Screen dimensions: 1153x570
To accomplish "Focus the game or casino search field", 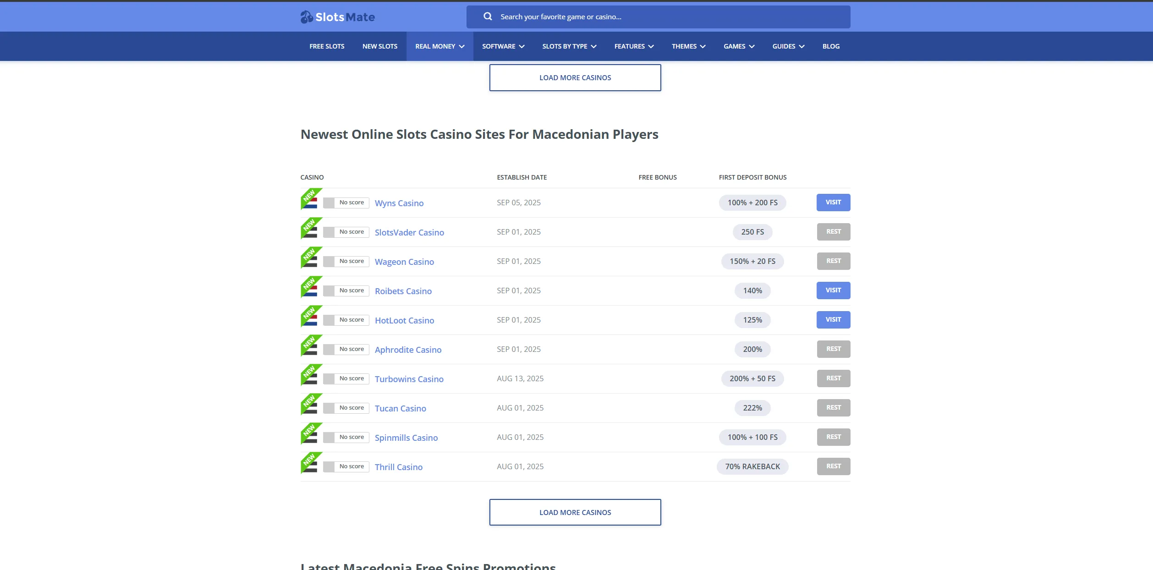I will (x=658, y=17).
